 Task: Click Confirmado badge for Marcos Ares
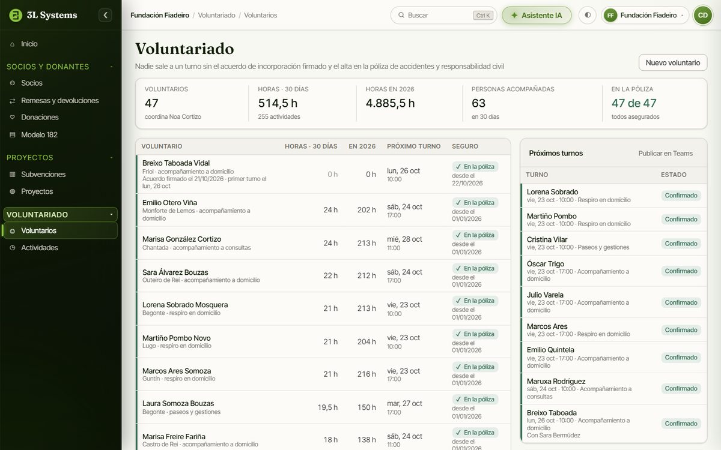[x=681, y=330]
